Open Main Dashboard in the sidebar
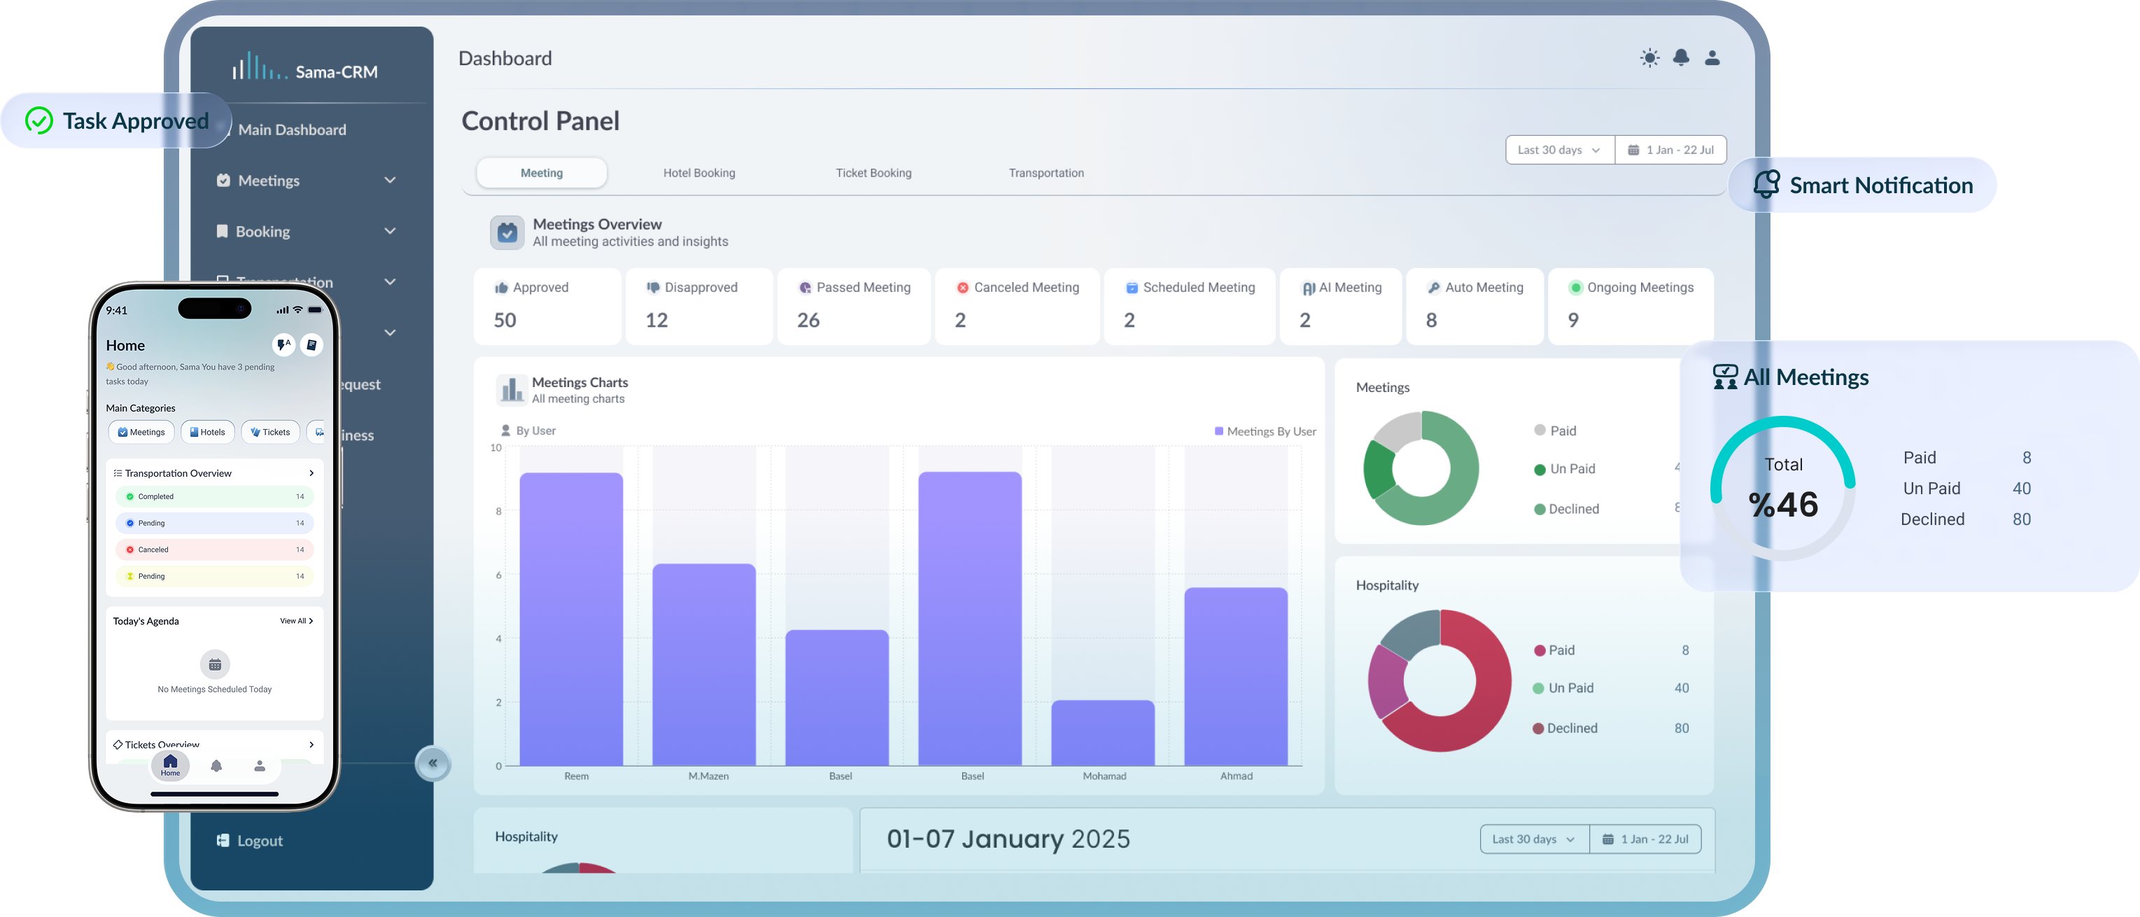The width and height of the screenshot is (2140, 917). pyautogui.click(x=292, y=129)
